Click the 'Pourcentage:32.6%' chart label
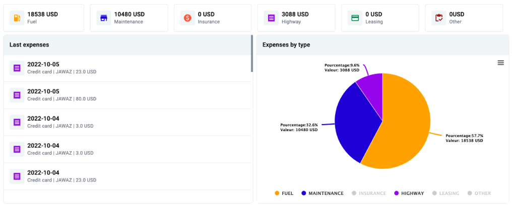Viewport: 516px width, 208px height. [x=299, y=125]
